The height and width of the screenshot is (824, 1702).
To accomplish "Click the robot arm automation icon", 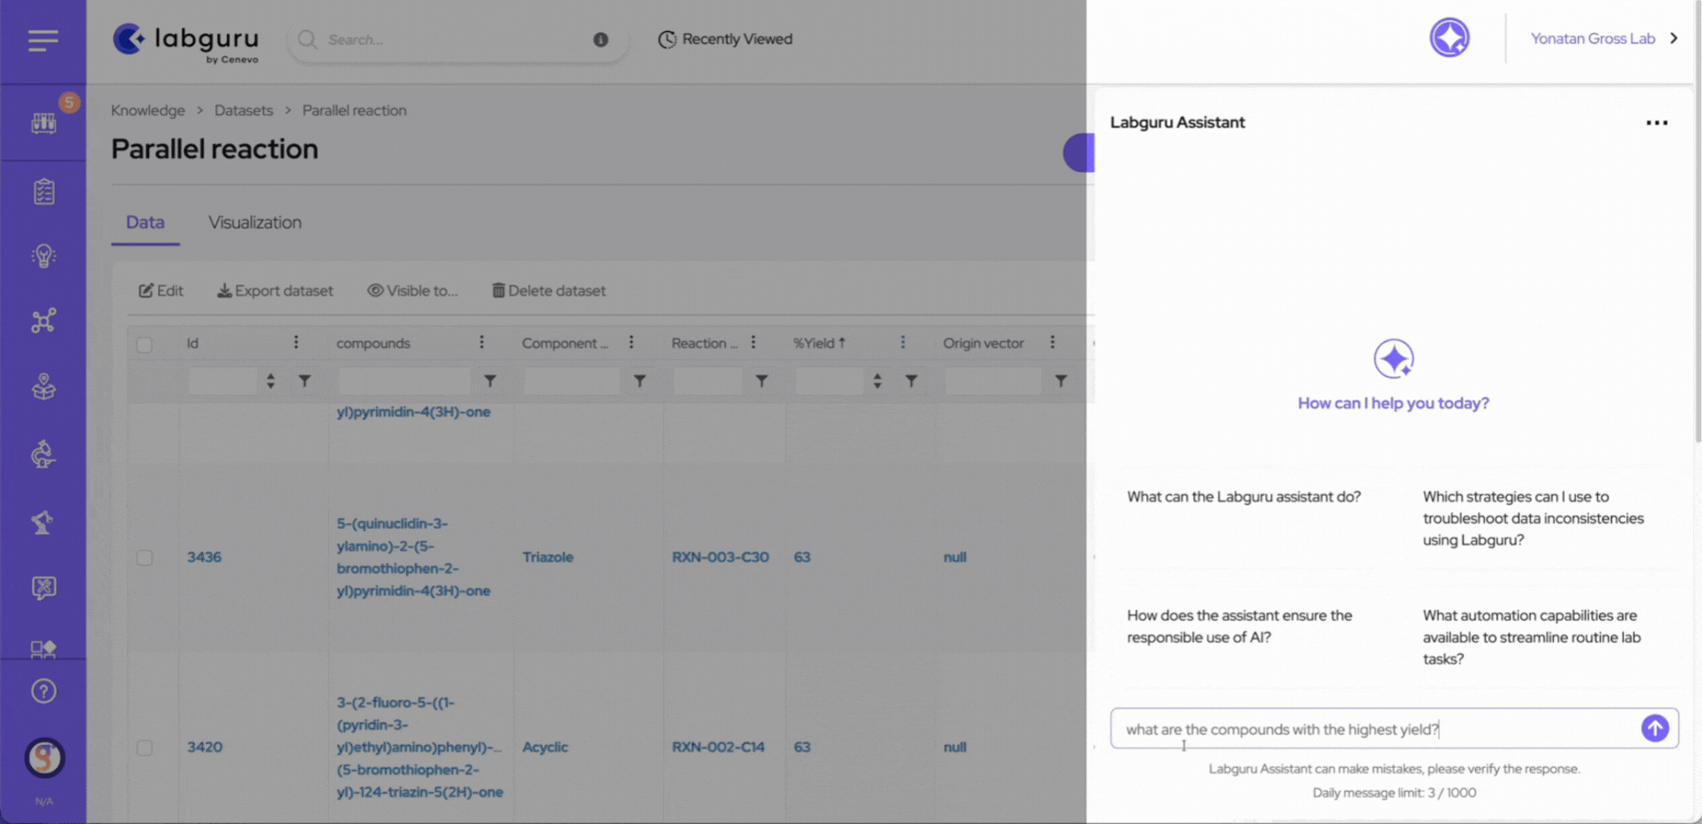I will 43,522.
